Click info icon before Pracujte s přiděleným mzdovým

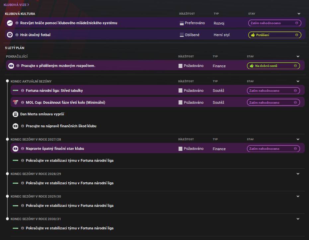click(18, 66)
